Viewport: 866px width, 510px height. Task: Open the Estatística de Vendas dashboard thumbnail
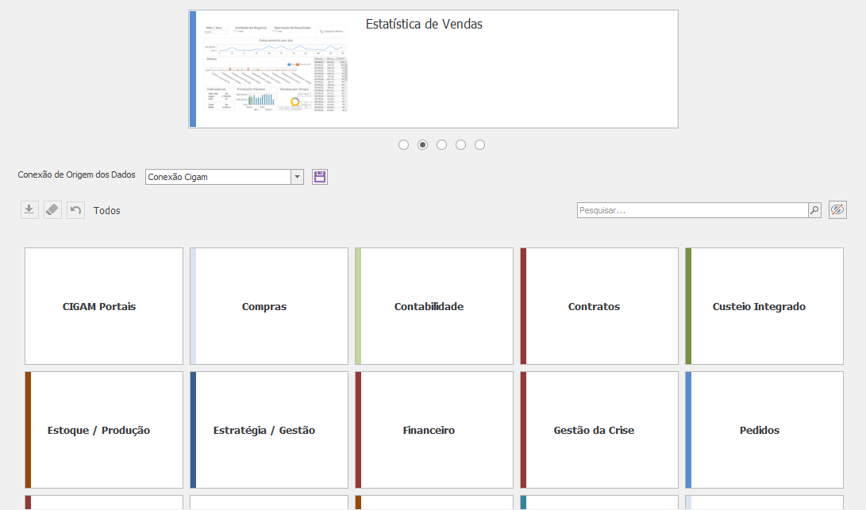[275, 68]
